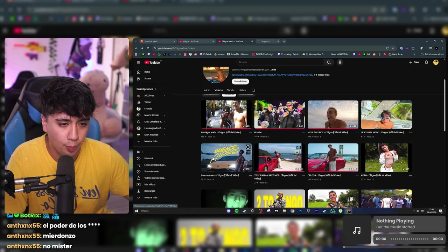Open the Spotify artist link

click(272, 75)
